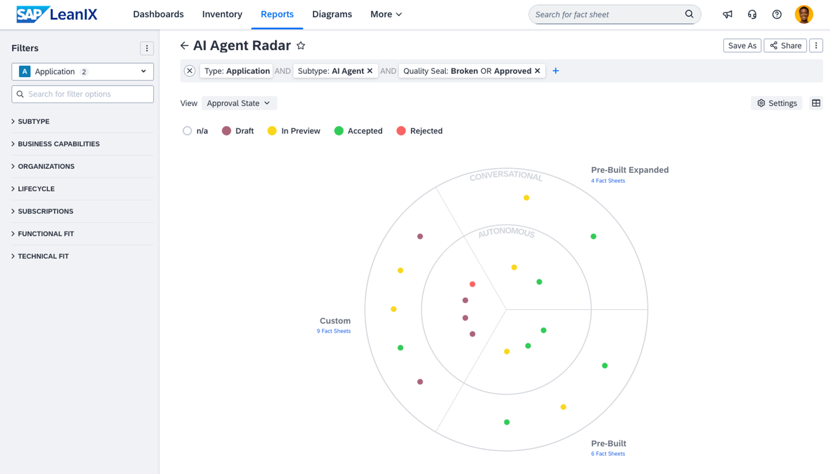Open the Approval State view dropdown
This screenshot has width=830, height=474.
click(239, 103)
